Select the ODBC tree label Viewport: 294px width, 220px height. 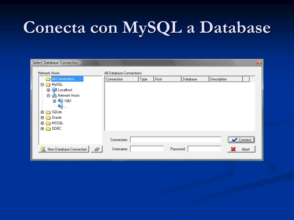click(57, 129)
